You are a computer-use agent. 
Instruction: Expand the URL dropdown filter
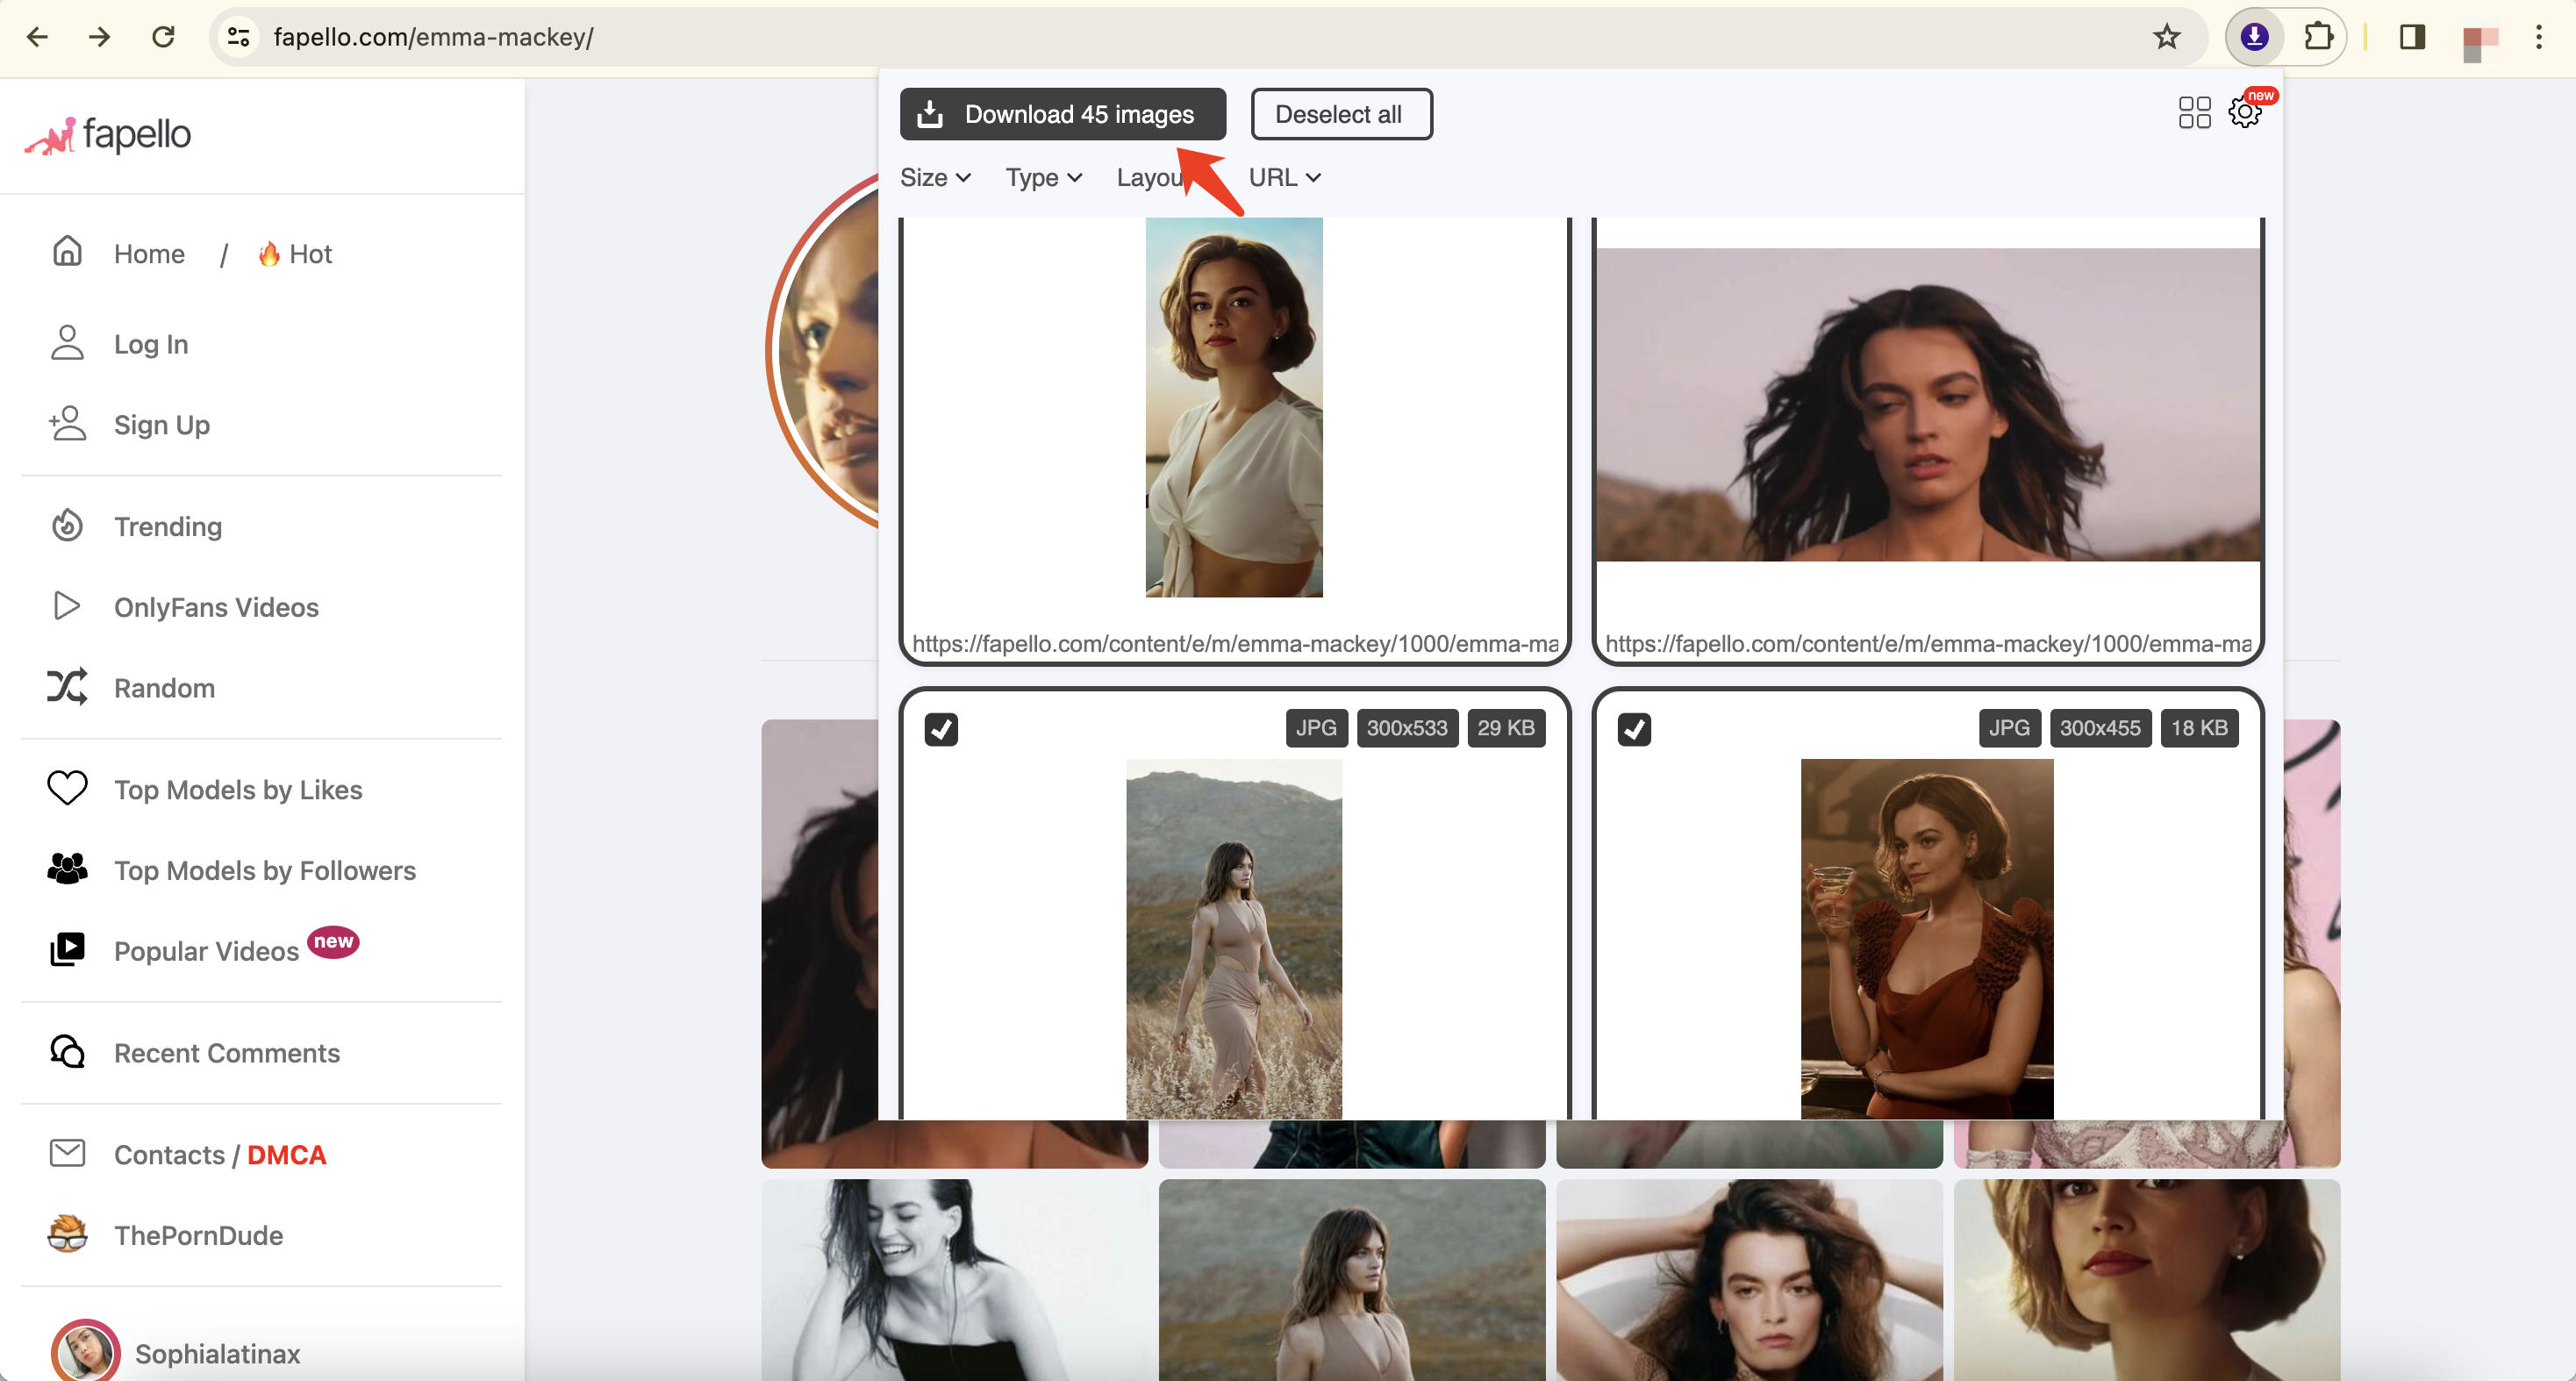[x=1283, y=177]
